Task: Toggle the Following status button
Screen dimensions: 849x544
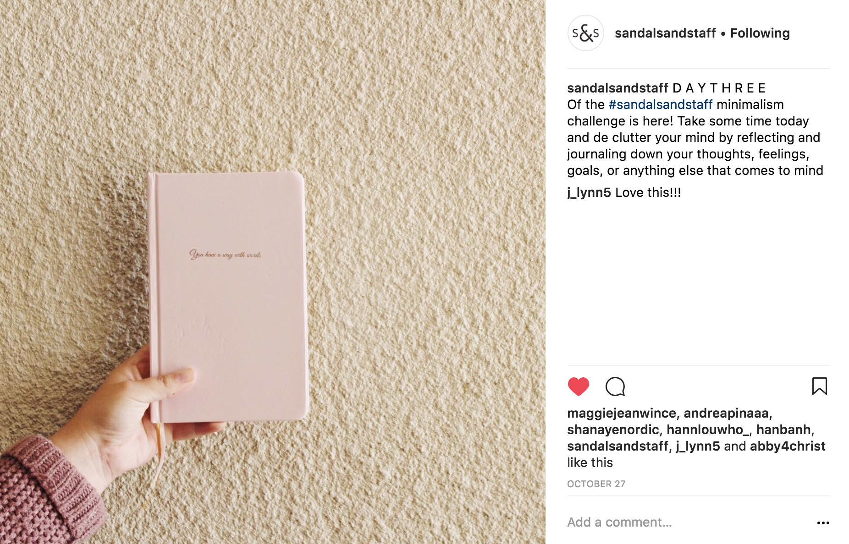Action: 760,33
